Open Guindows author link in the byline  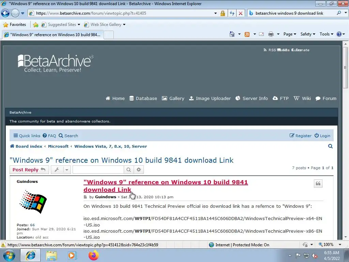[x=106, y=197]
